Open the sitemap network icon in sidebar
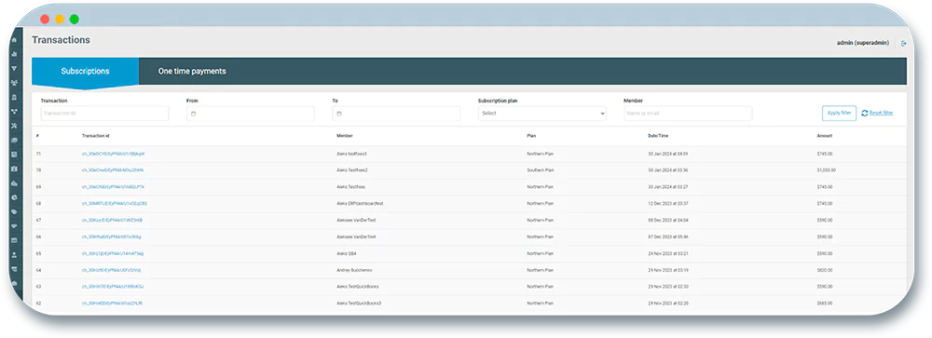 pos(14,111)
